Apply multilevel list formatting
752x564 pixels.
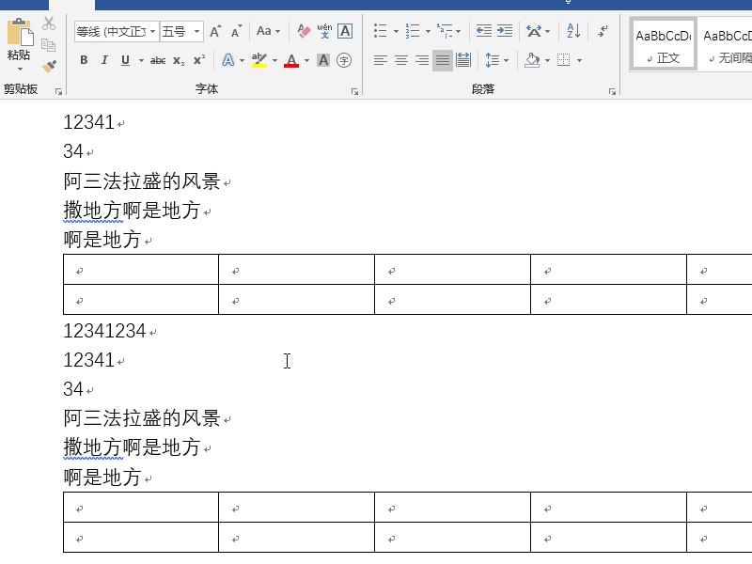point(445,31)
